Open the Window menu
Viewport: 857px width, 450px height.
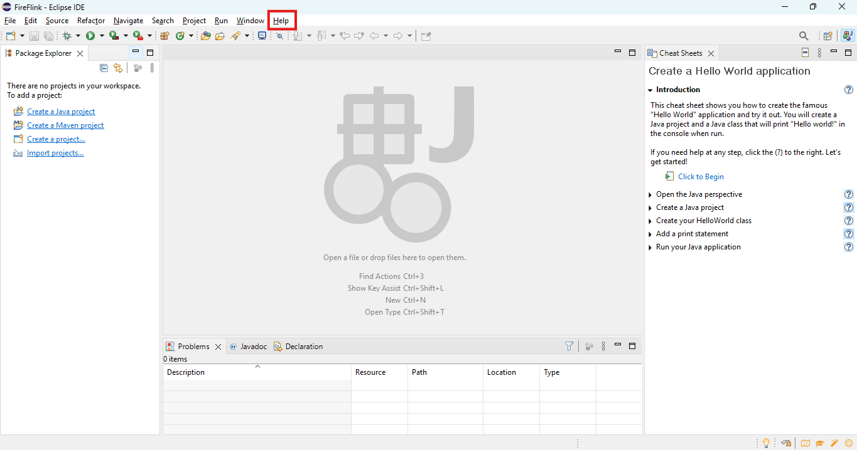[x=251, y=21]
